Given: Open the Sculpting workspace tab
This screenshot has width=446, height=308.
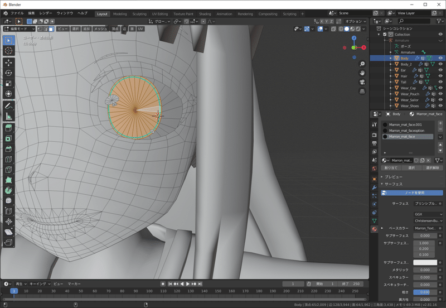Looking at the screenshot, I should (x=139, y=13).
